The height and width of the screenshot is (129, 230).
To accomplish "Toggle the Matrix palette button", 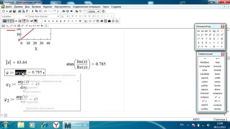I will point(12,21).
